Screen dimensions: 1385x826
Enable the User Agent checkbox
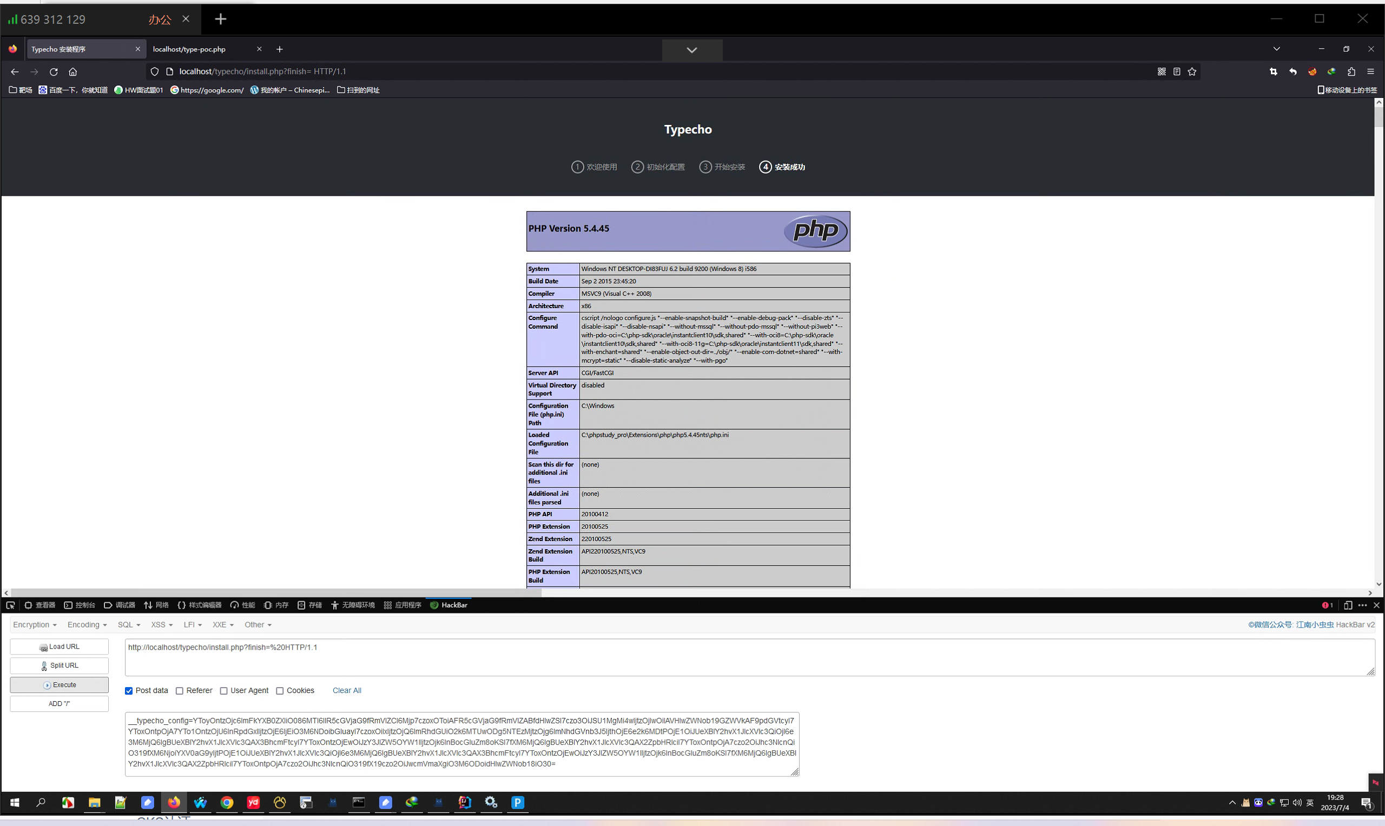[223, 691]
